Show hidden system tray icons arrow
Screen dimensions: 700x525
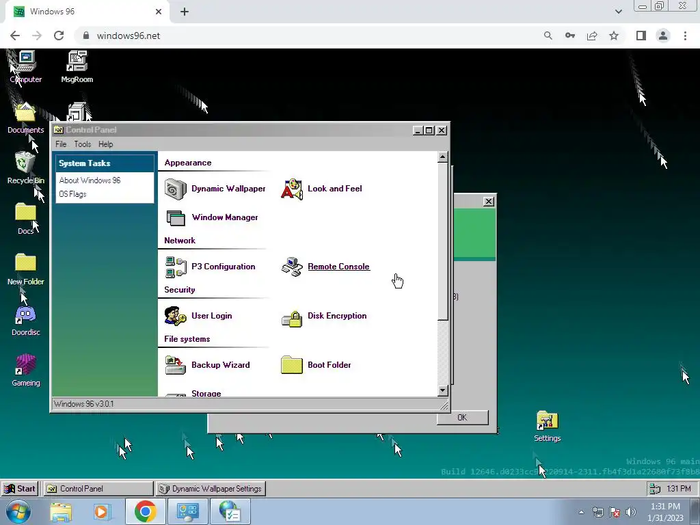tap(581, 512)
